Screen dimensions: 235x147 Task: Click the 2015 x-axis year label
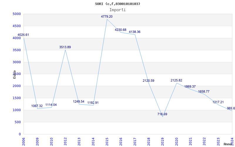pyautogui.click(x=107, y=142)
